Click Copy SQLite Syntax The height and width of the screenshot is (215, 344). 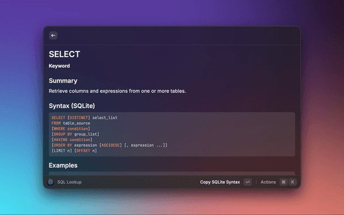tap(220, 182)
